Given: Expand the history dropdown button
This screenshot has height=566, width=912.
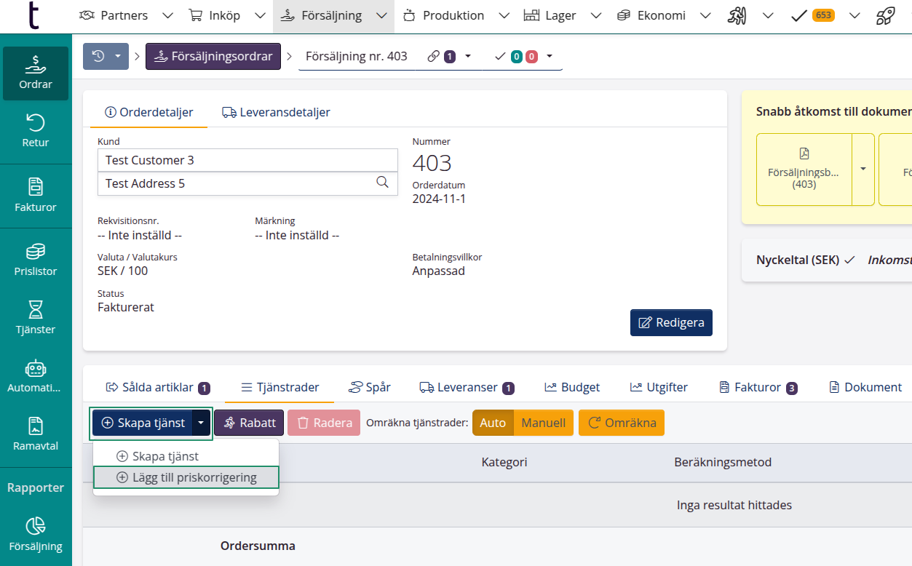Looking at the screenshot, I should click(106, 56).
